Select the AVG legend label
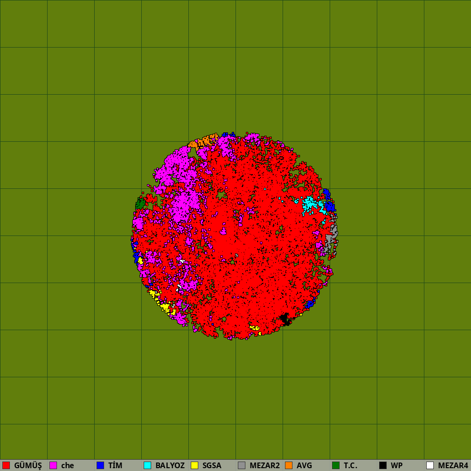471x471 pixels. (x=304, y=466)
